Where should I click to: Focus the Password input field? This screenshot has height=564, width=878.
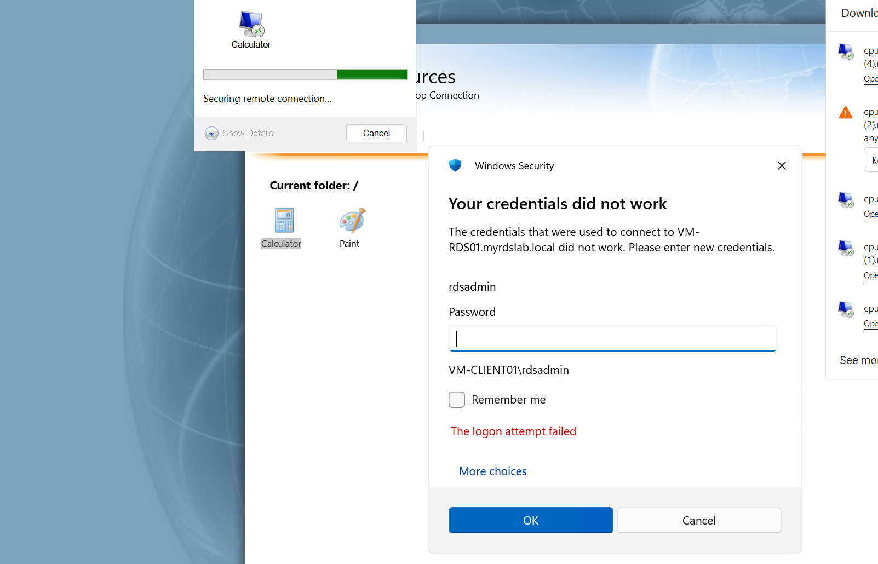click(612, 338)
